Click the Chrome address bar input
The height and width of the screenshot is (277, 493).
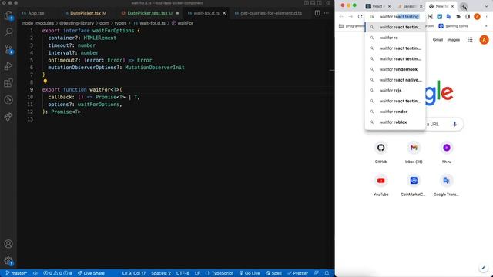(x=399, y=17)
